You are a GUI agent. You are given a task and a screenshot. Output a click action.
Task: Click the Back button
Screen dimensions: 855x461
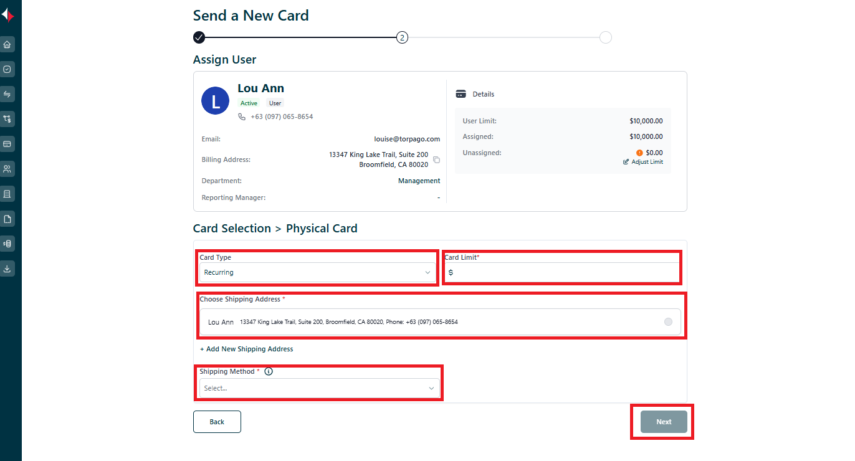[217, 422]
